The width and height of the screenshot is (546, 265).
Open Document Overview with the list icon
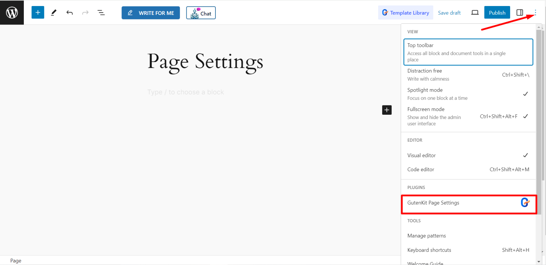101,12
